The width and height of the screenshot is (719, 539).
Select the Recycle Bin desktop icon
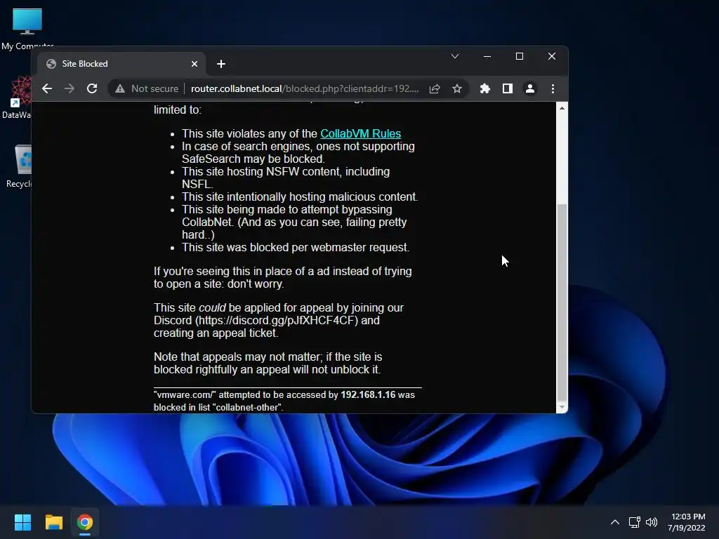pos(18,166)
